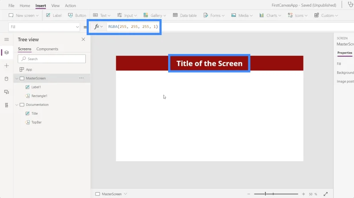Zoom out with the minus button
Image resolution: width=354 pixels, height=198 pixels.
tap(249, 194)
